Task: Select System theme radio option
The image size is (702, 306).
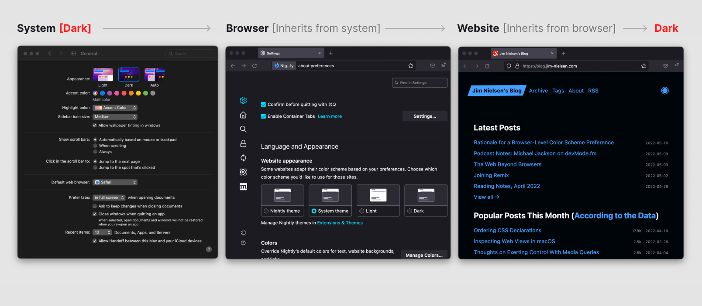Action: point(314,211)
